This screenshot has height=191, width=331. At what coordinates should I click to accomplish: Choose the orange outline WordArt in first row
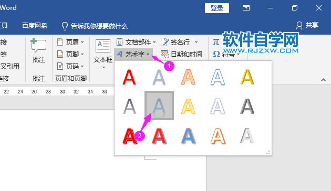188,77
